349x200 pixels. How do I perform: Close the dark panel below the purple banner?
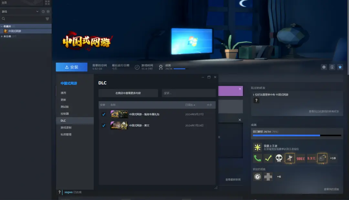tap(240, 120)
